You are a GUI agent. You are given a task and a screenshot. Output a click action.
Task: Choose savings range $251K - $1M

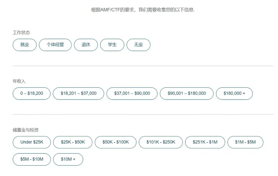(205, 142)
